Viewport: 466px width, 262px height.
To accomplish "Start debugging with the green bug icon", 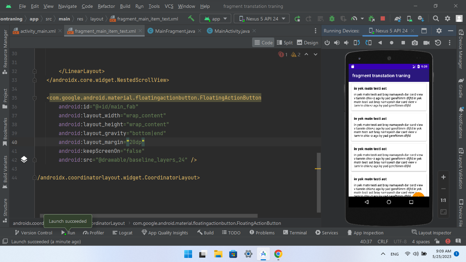I will click(x=332, y=19).
